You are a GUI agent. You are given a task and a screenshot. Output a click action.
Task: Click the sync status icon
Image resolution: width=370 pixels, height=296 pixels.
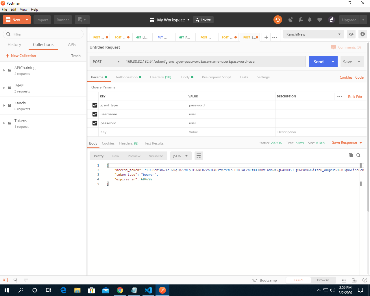(277, 20)
